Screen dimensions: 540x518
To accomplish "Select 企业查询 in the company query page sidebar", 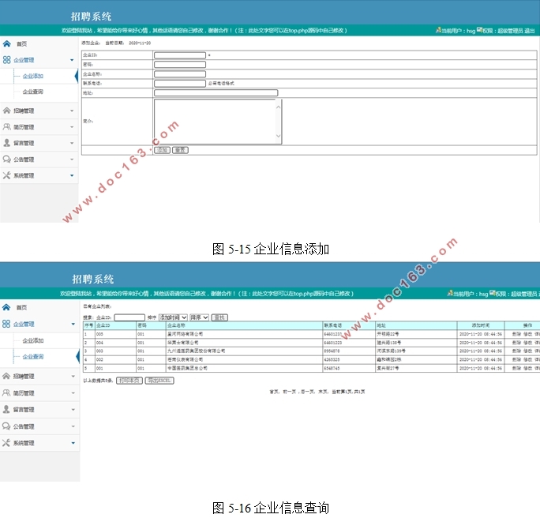I will pos(33,357).
